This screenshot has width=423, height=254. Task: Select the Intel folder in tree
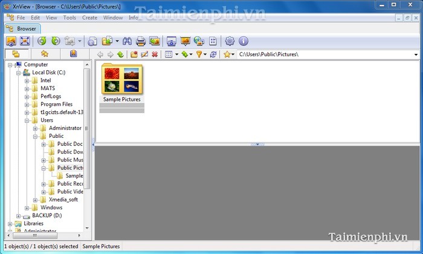[45, 80]
